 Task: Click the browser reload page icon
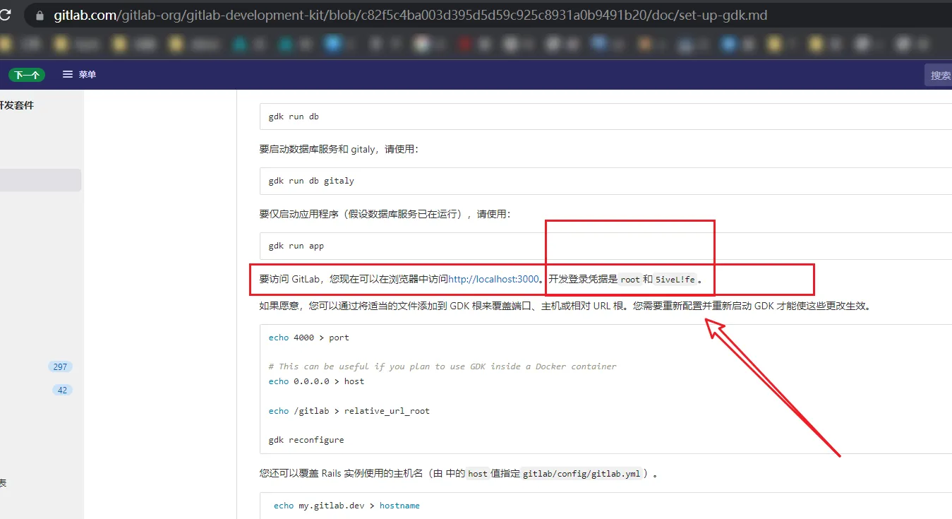pos(6,15)
